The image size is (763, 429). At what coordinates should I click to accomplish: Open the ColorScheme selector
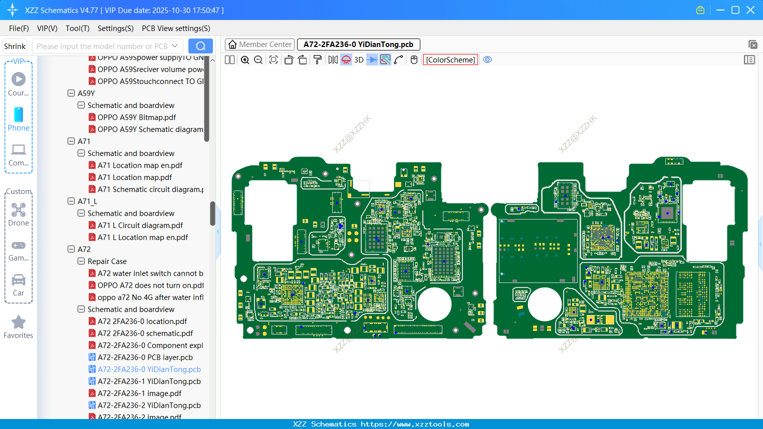[450, 59]
